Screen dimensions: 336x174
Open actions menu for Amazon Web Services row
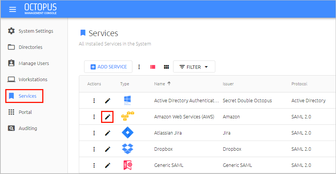pyautogui.click(x=94, y=117)
